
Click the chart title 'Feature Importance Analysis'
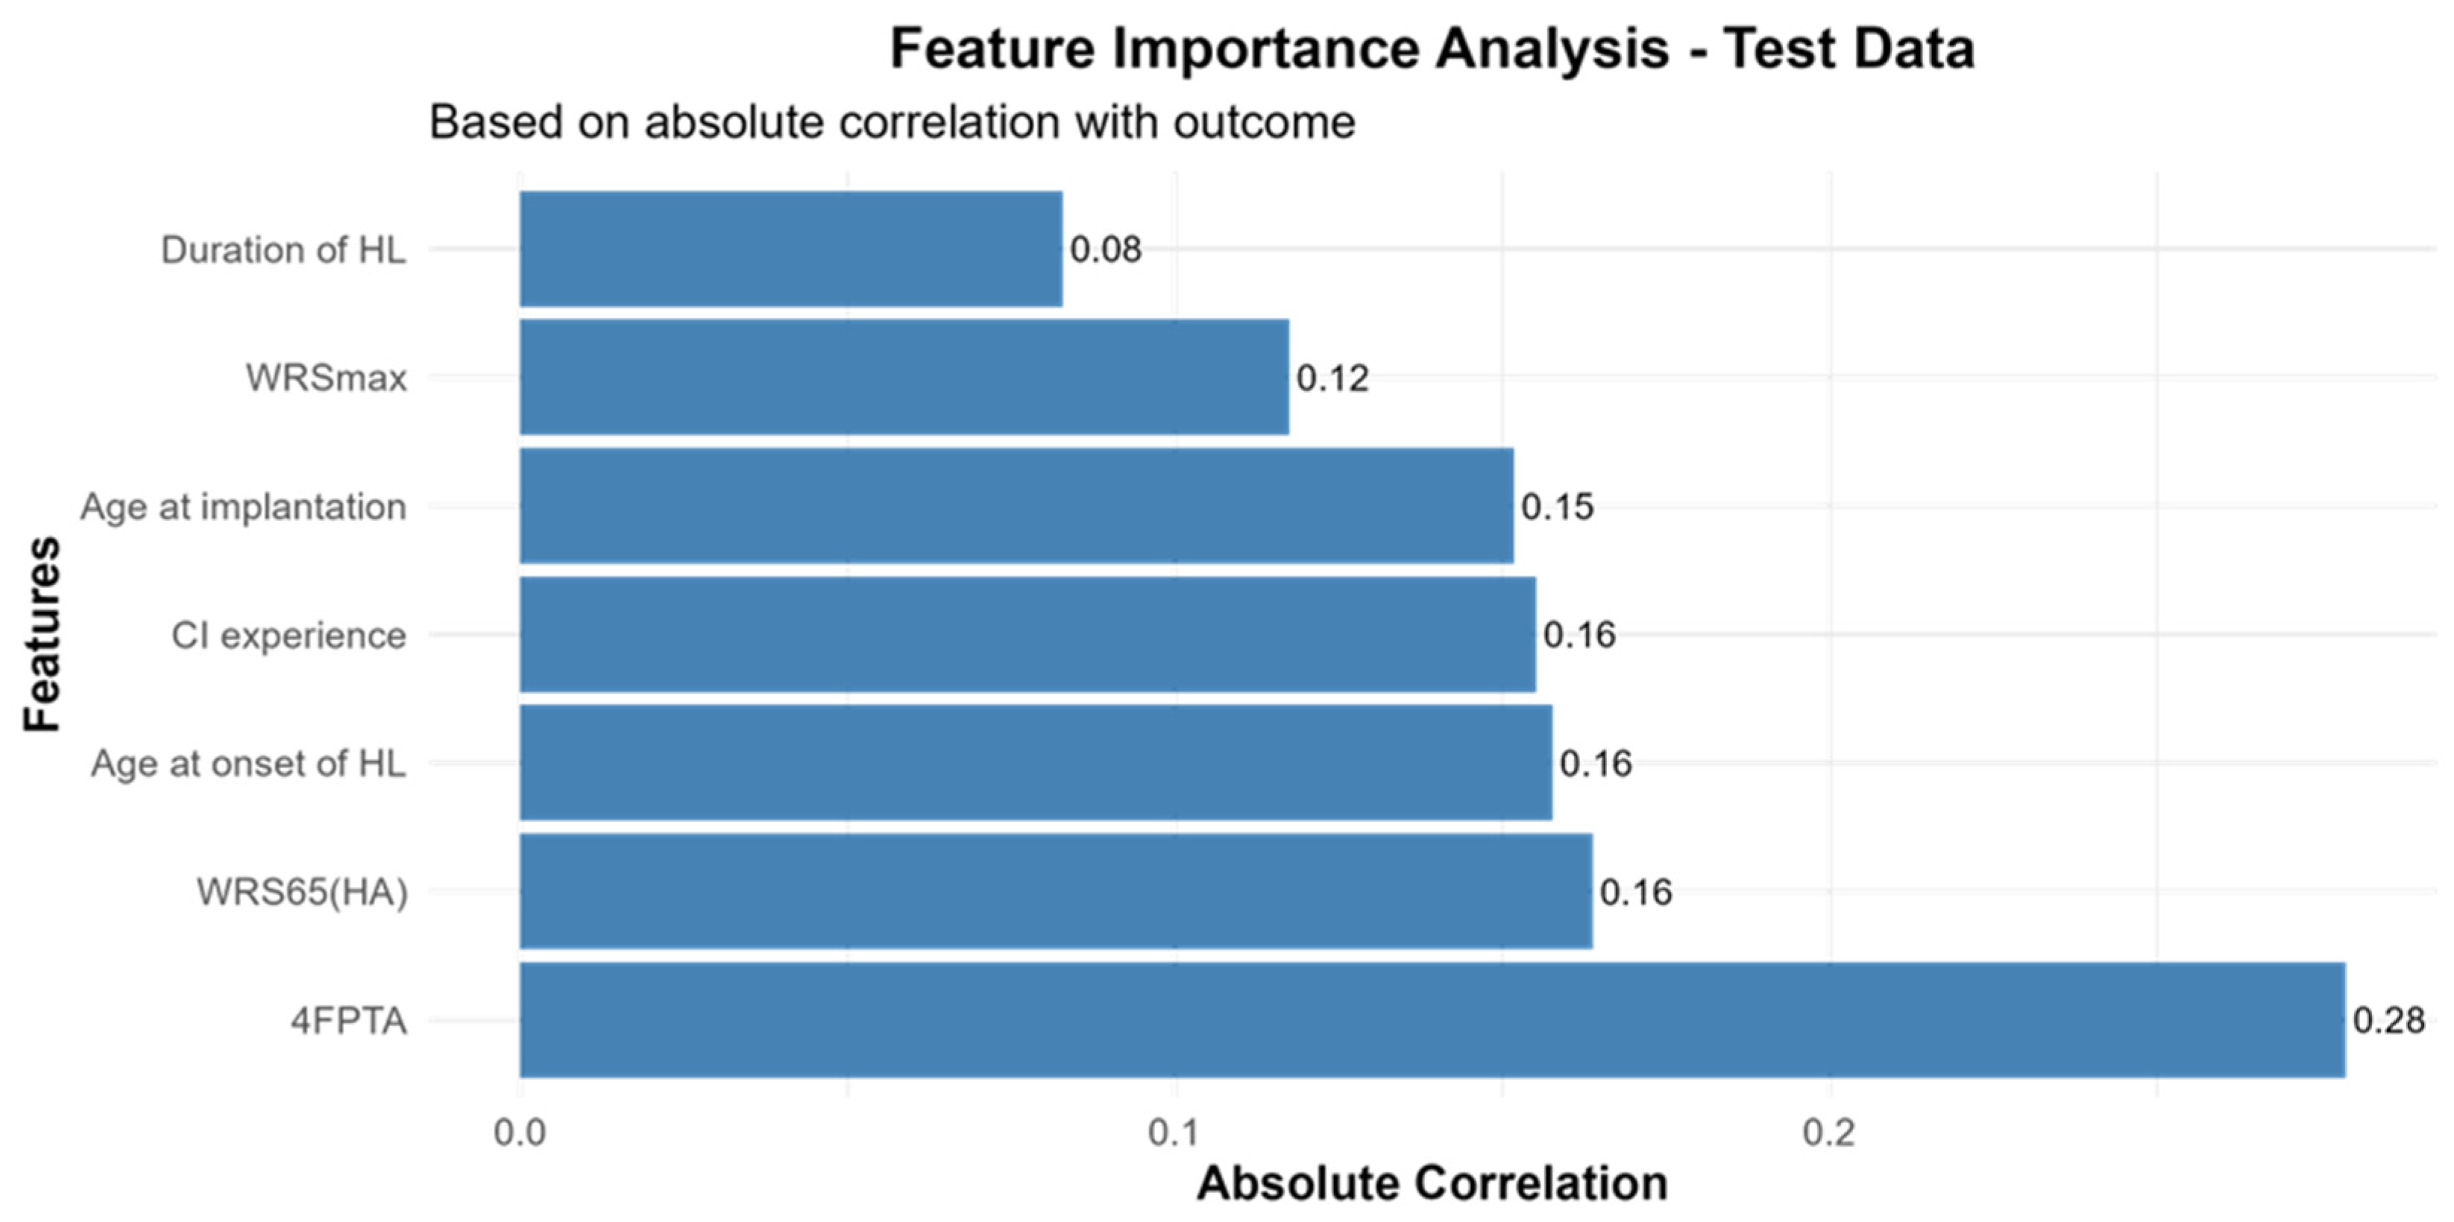pos(1431,48)
